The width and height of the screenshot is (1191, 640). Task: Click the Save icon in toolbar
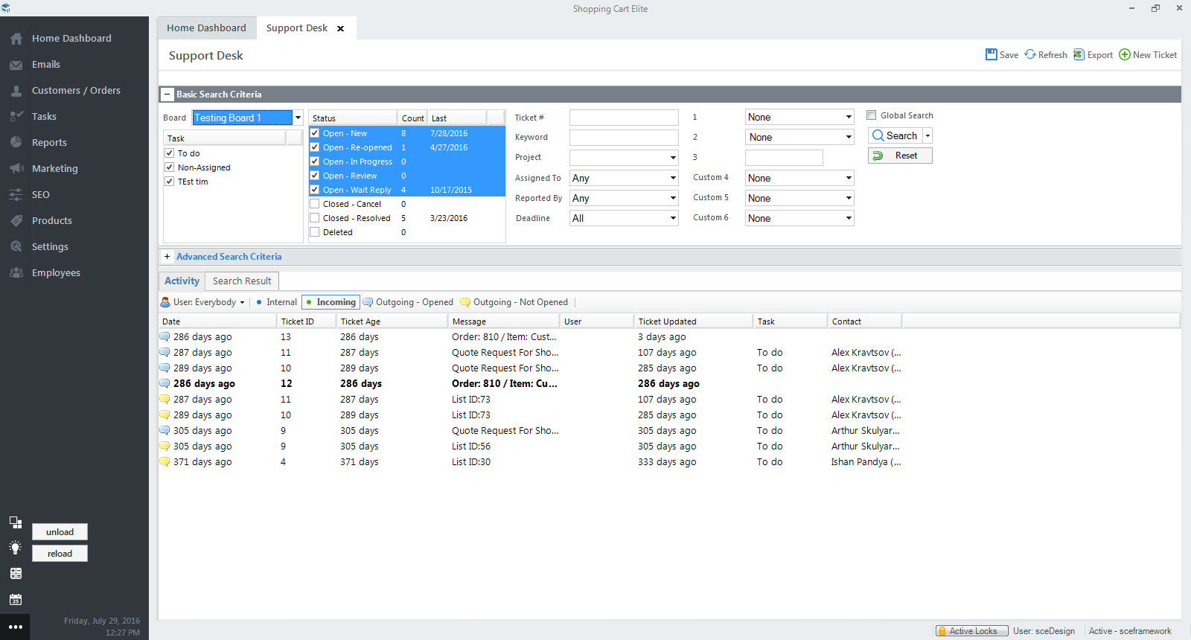click(x=992, y=54)
